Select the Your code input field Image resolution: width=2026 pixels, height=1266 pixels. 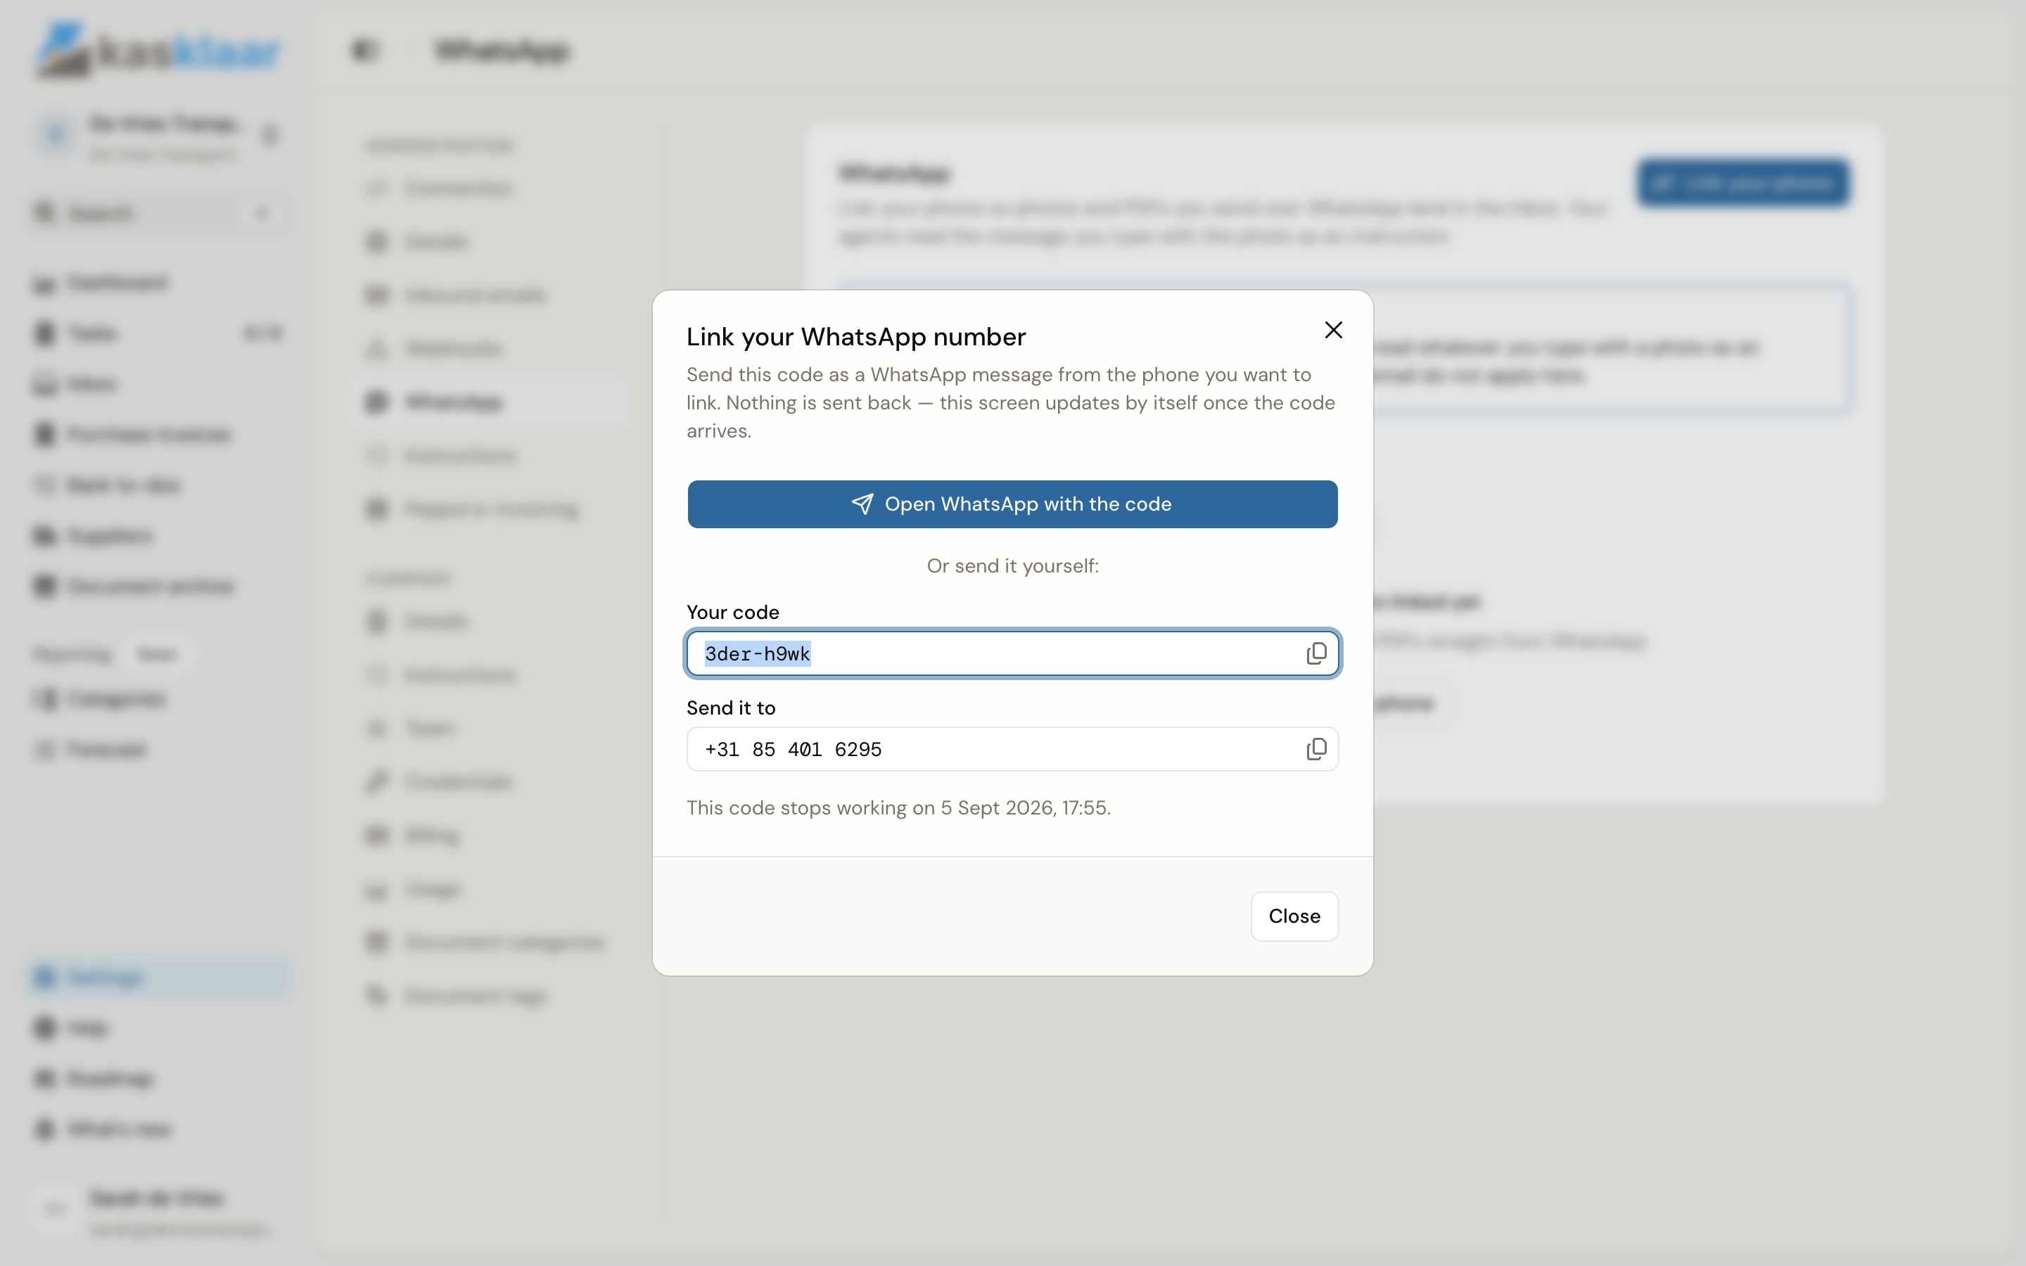click(1012, 653)
